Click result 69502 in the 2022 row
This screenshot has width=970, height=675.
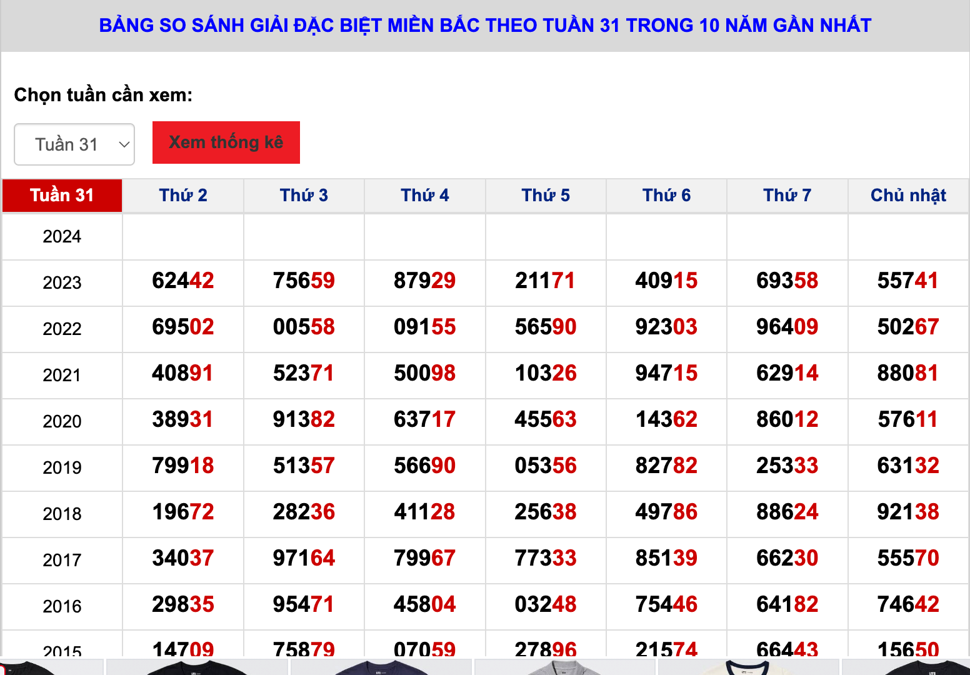(x=183, y=327)
